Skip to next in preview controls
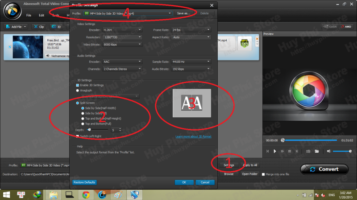 coord(297,151)
